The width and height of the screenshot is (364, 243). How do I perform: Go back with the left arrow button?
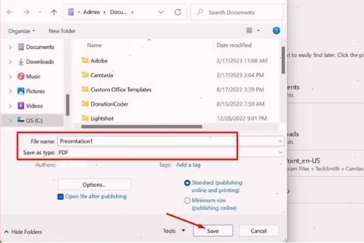(x=10, y=12)
